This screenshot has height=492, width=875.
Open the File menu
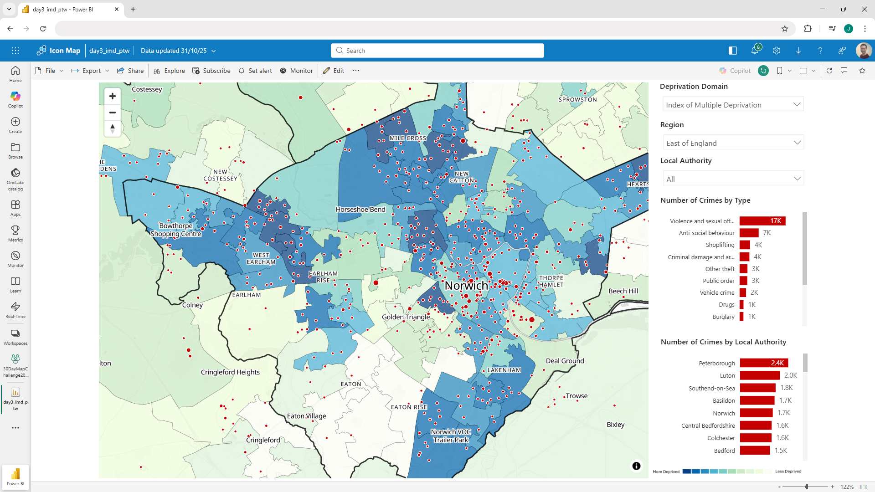(x=50, y=71)
